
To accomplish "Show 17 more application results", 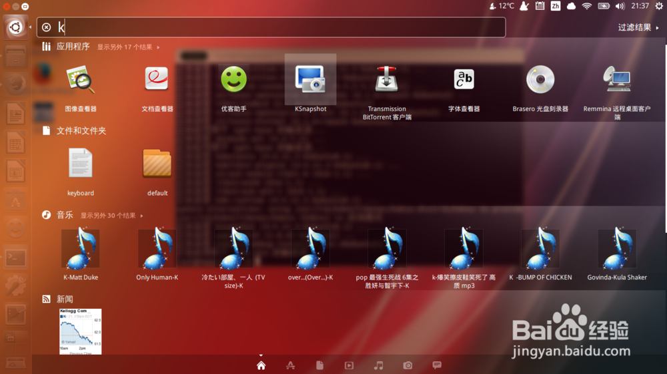I will coord(129,47).
